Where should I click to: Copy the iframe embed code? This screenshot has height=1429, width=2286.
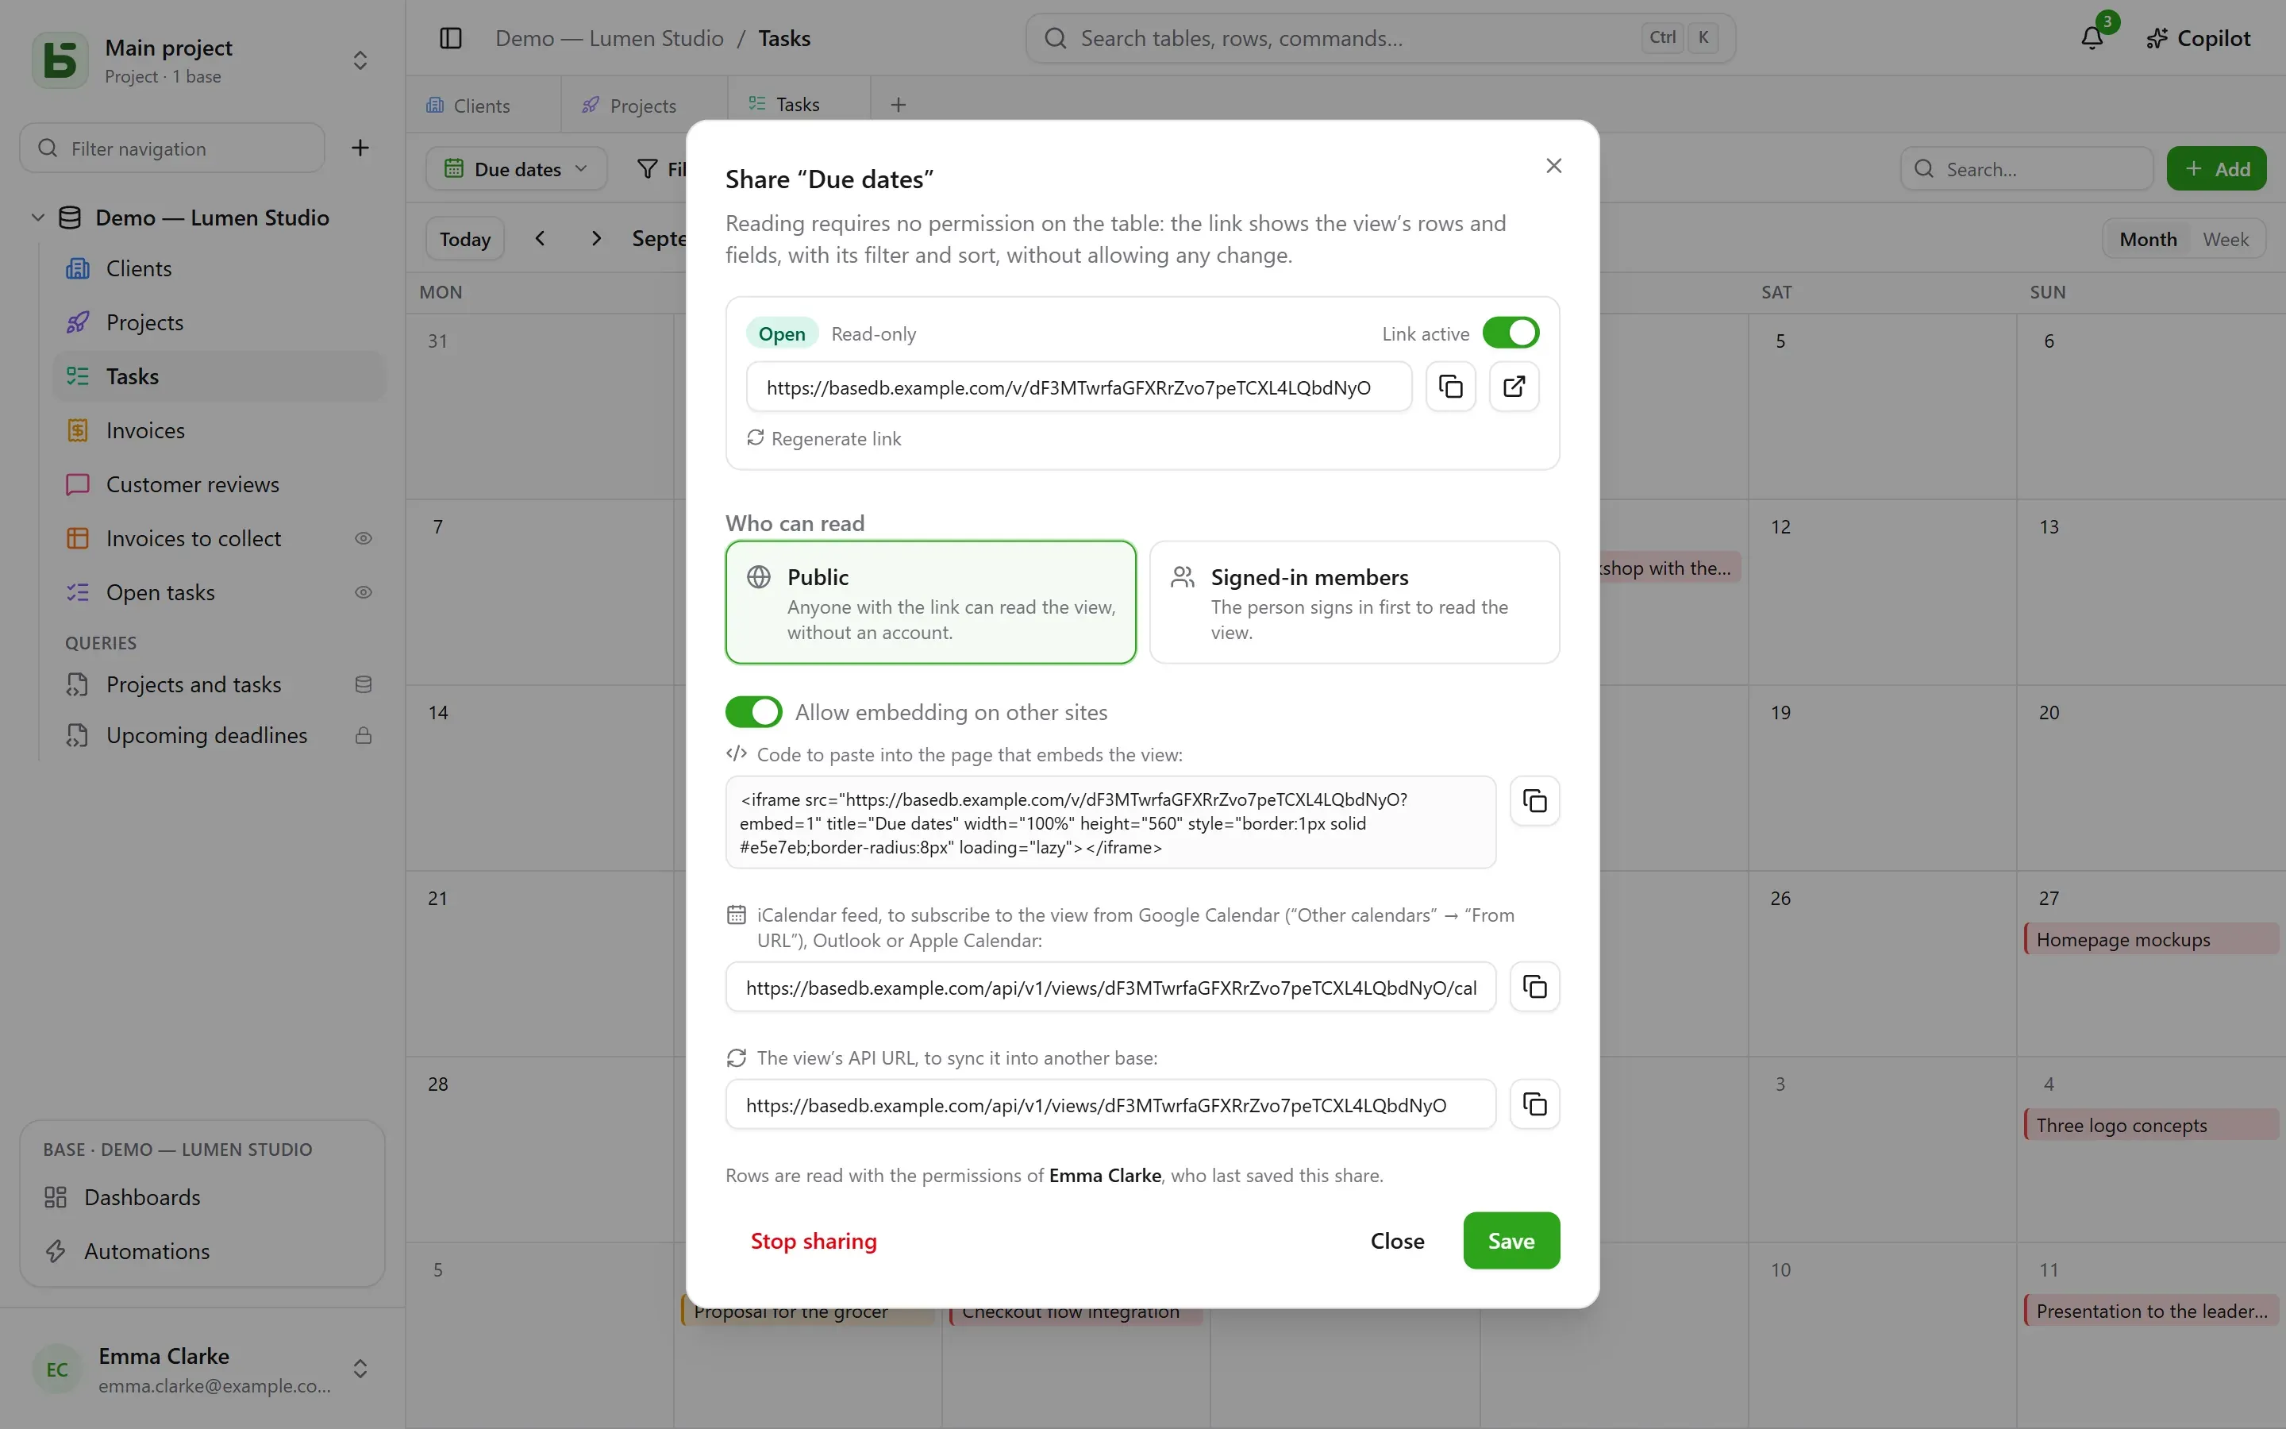pyautogui.click(x=1534, y=802)
